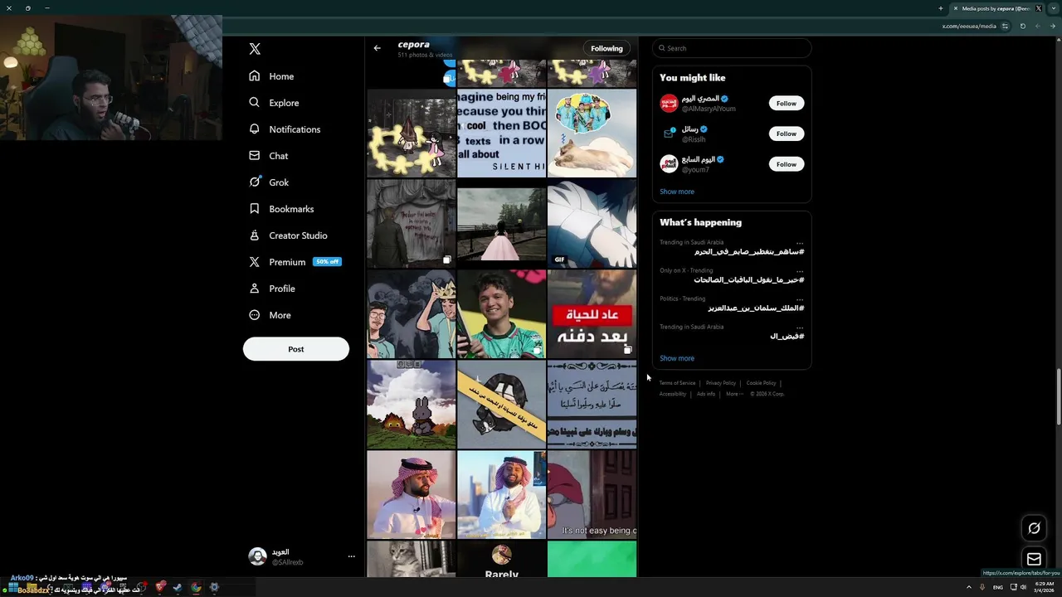The image size is (1062, 597).
Task: Open account menu dots beside @SAllrexb
Action: pos(351,556)
